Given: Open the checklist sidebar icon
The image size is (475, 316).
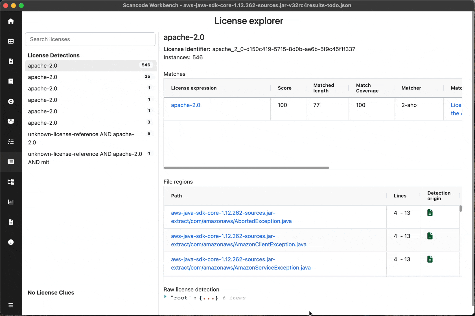Looking at the screenshot, I should point(11,142).
